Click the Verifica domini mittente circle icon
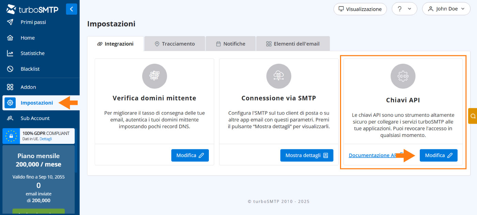The height and width of the screenshot is (215, 477). tap(154, 76)
